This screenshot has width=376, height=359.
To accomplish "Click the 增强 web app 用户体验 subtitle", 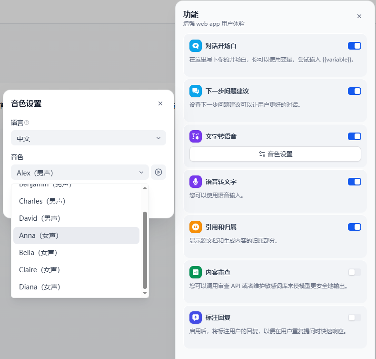I will (x=214, y=24).
